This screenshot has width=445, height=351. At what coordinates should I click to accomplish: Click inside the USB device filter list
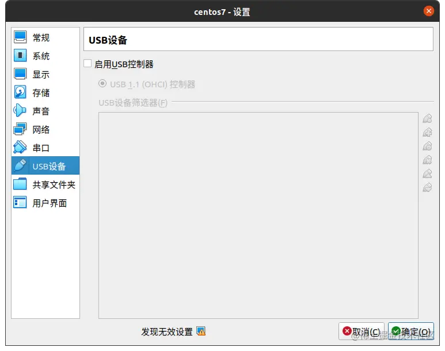(258, 215)
